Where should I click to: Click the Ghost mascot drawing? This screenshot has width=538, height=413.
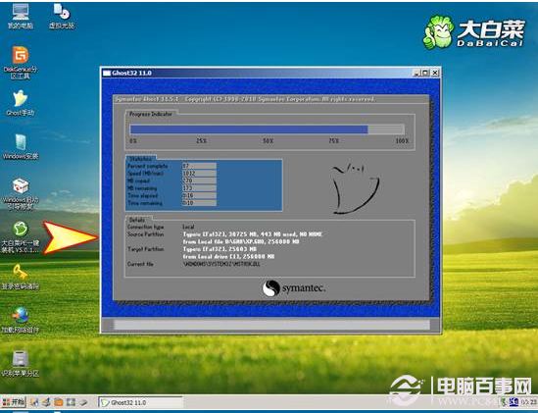click(x=356, y=188)
